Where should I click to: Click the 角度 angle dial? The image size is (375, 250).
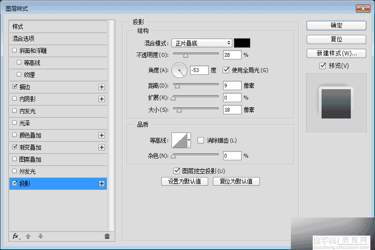pos(179,70)
